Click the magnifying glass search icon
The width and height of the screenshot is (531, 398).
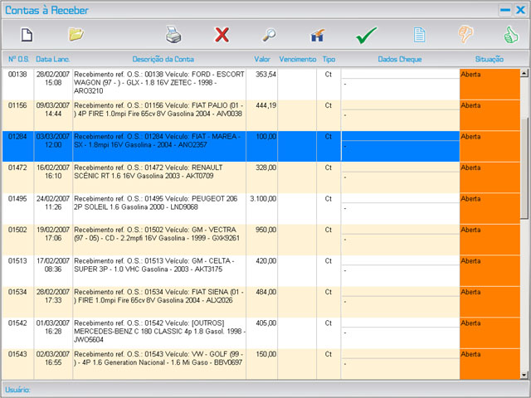point(269,35)
